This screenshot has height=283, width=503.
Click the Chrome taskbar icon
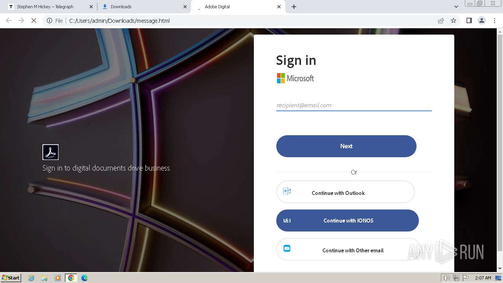pos(71,278)
